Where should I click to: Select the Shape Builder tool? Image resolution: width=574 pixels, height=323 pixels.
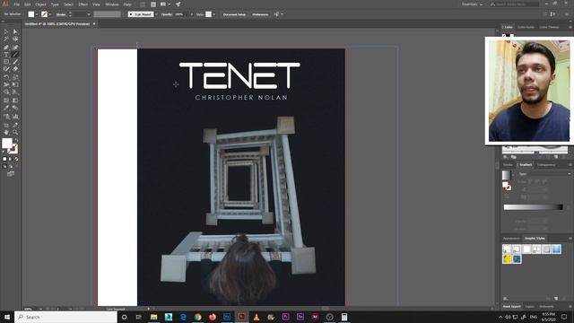6,92
